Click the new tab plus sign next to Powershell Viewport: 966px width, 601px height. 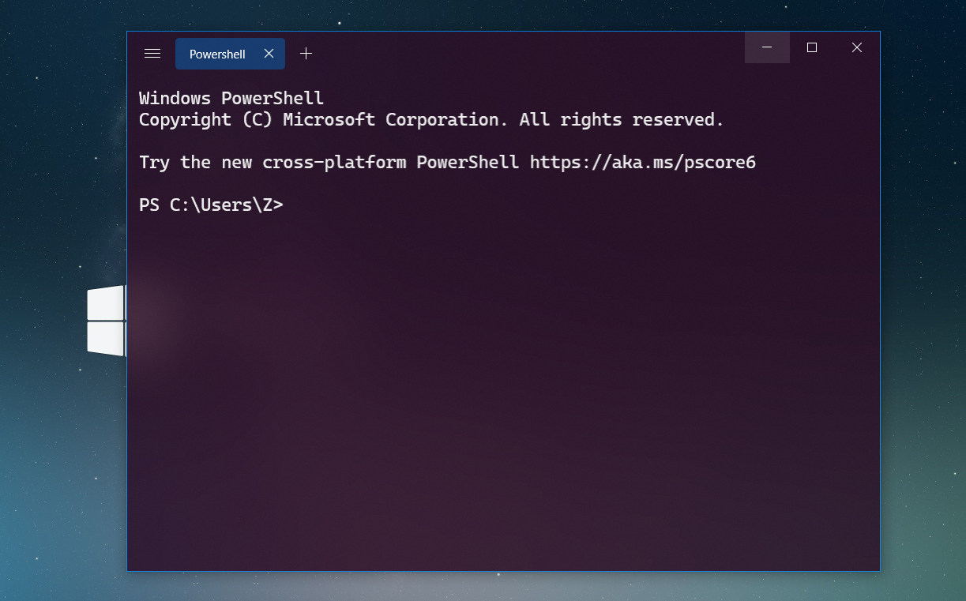(x=306, y=54)
